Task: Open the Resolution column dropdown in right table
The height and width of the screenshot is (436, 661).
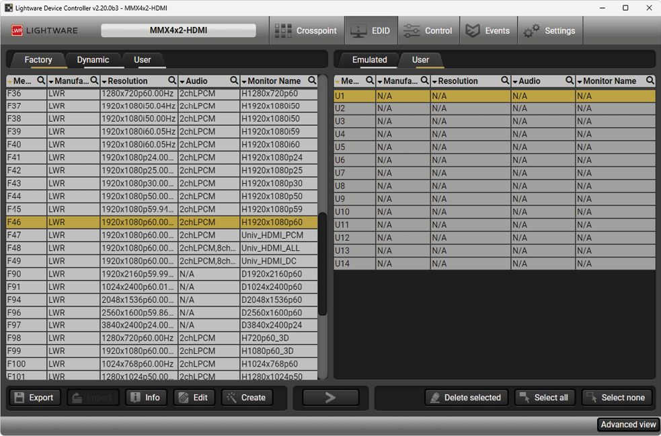Action: coord(434,81)
